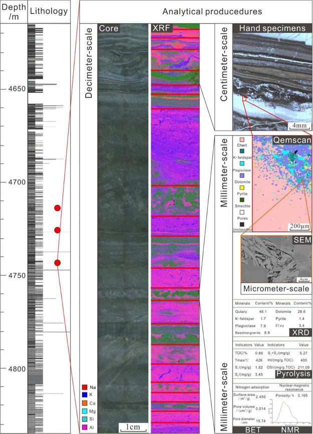Screen dimensions: 313x434
Task: Click the uppermost red sample marker circle
Action: [58, 208]
